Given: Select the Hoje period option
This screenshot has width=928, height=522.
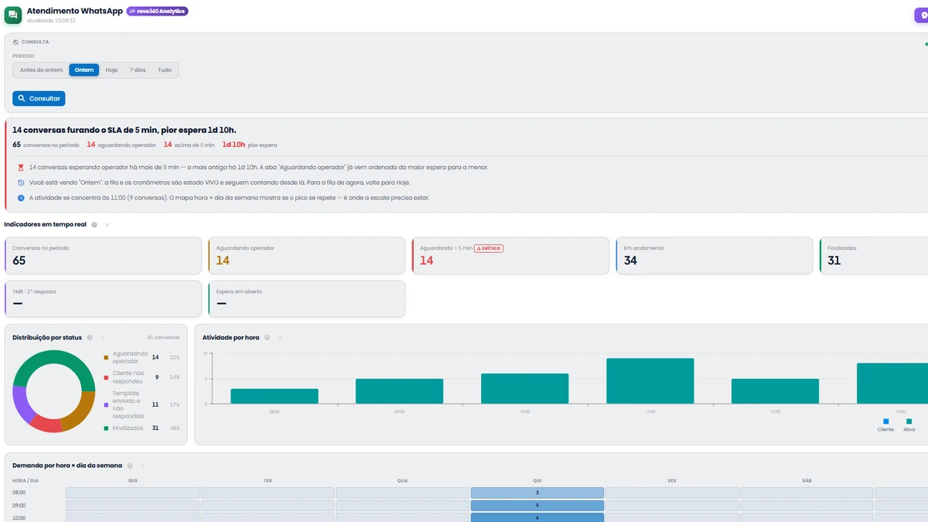Looking at the screenshot, I should (x=111, y=70).
